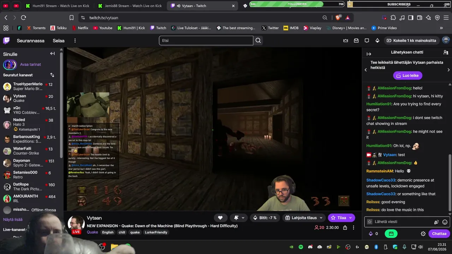452x254 pixels.
Task: Bookmark this page in address bar
Action: (72, 18)
